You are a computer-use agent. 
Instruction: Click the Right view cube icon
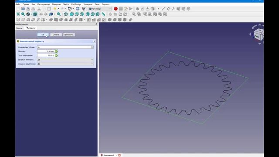pos(82,14)
